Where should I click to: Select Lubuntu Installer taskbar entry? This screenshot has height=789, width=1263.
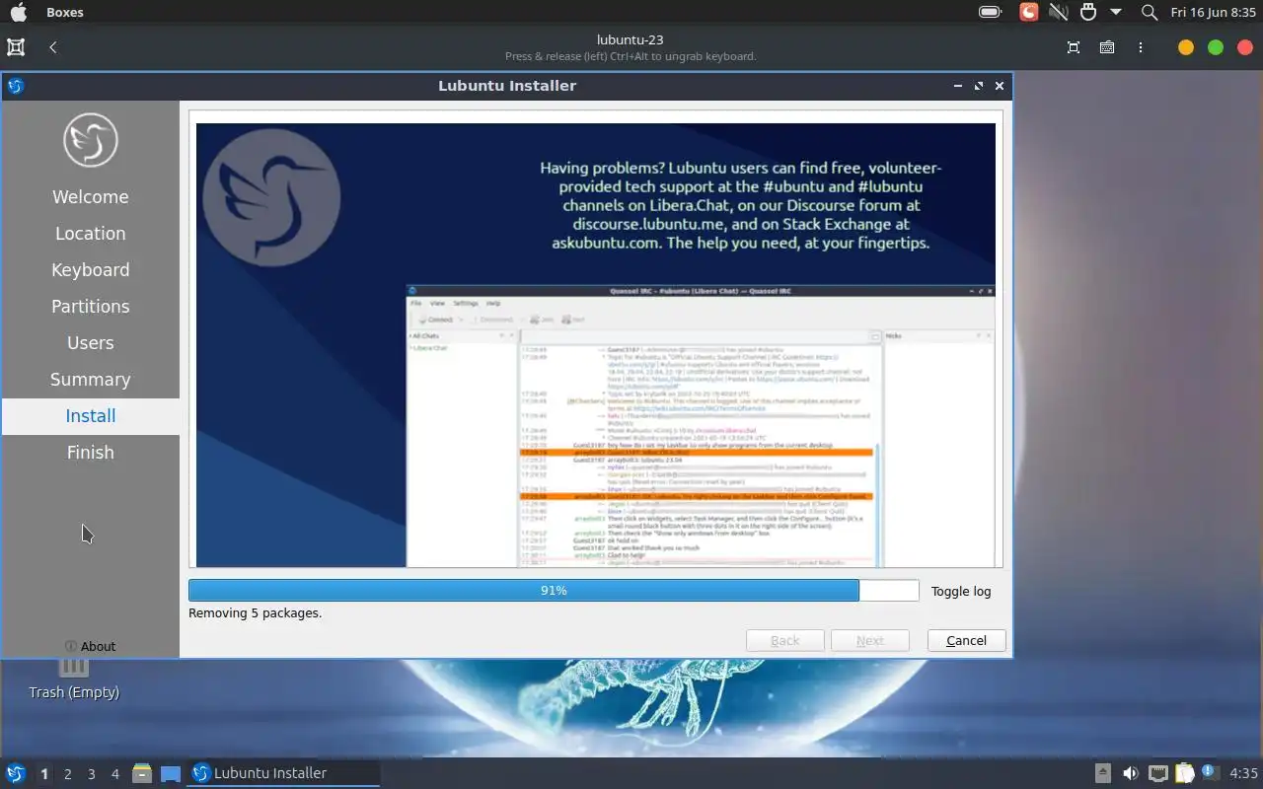click(284, 773)
